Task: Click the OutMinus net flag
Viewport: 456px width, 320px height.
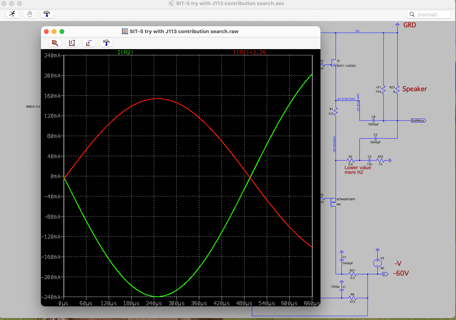Action: click(x=419, y=120)
